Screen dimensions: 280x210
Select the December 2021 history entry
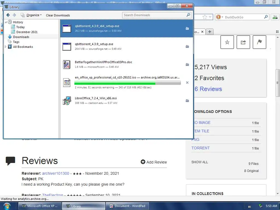[27, 32]
